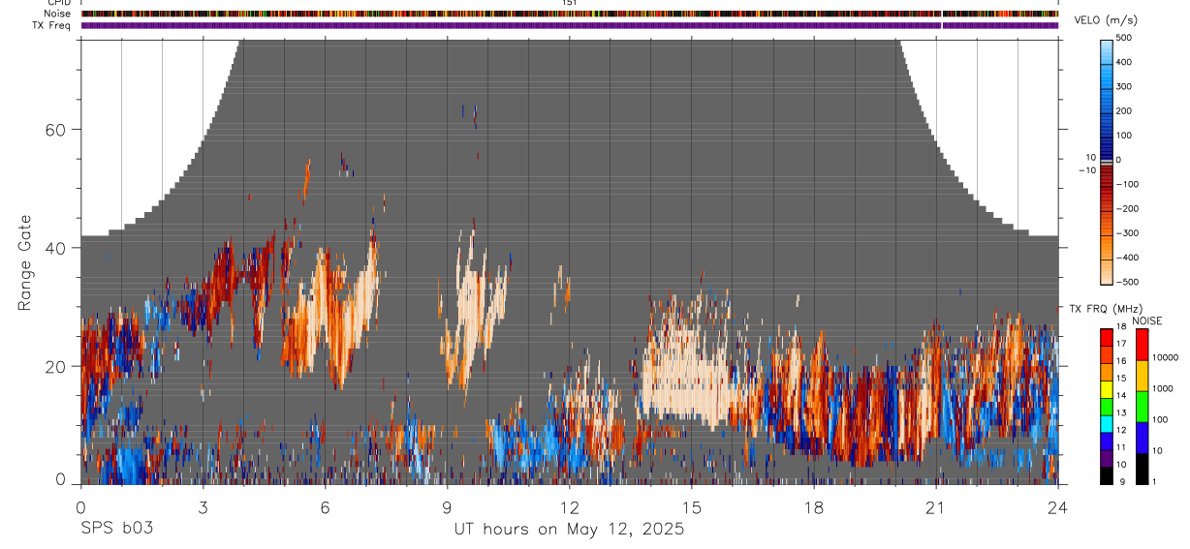
Task: Click the '-200' label on the velocity scale
Action: tap(1129, 209)
